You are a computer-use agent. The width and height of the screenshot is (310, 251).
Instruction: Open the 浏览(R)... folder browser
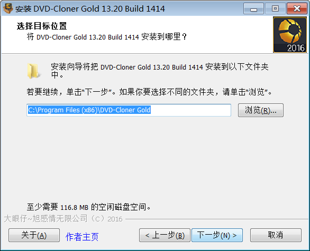pyautogui.click(x=261, y=110)
